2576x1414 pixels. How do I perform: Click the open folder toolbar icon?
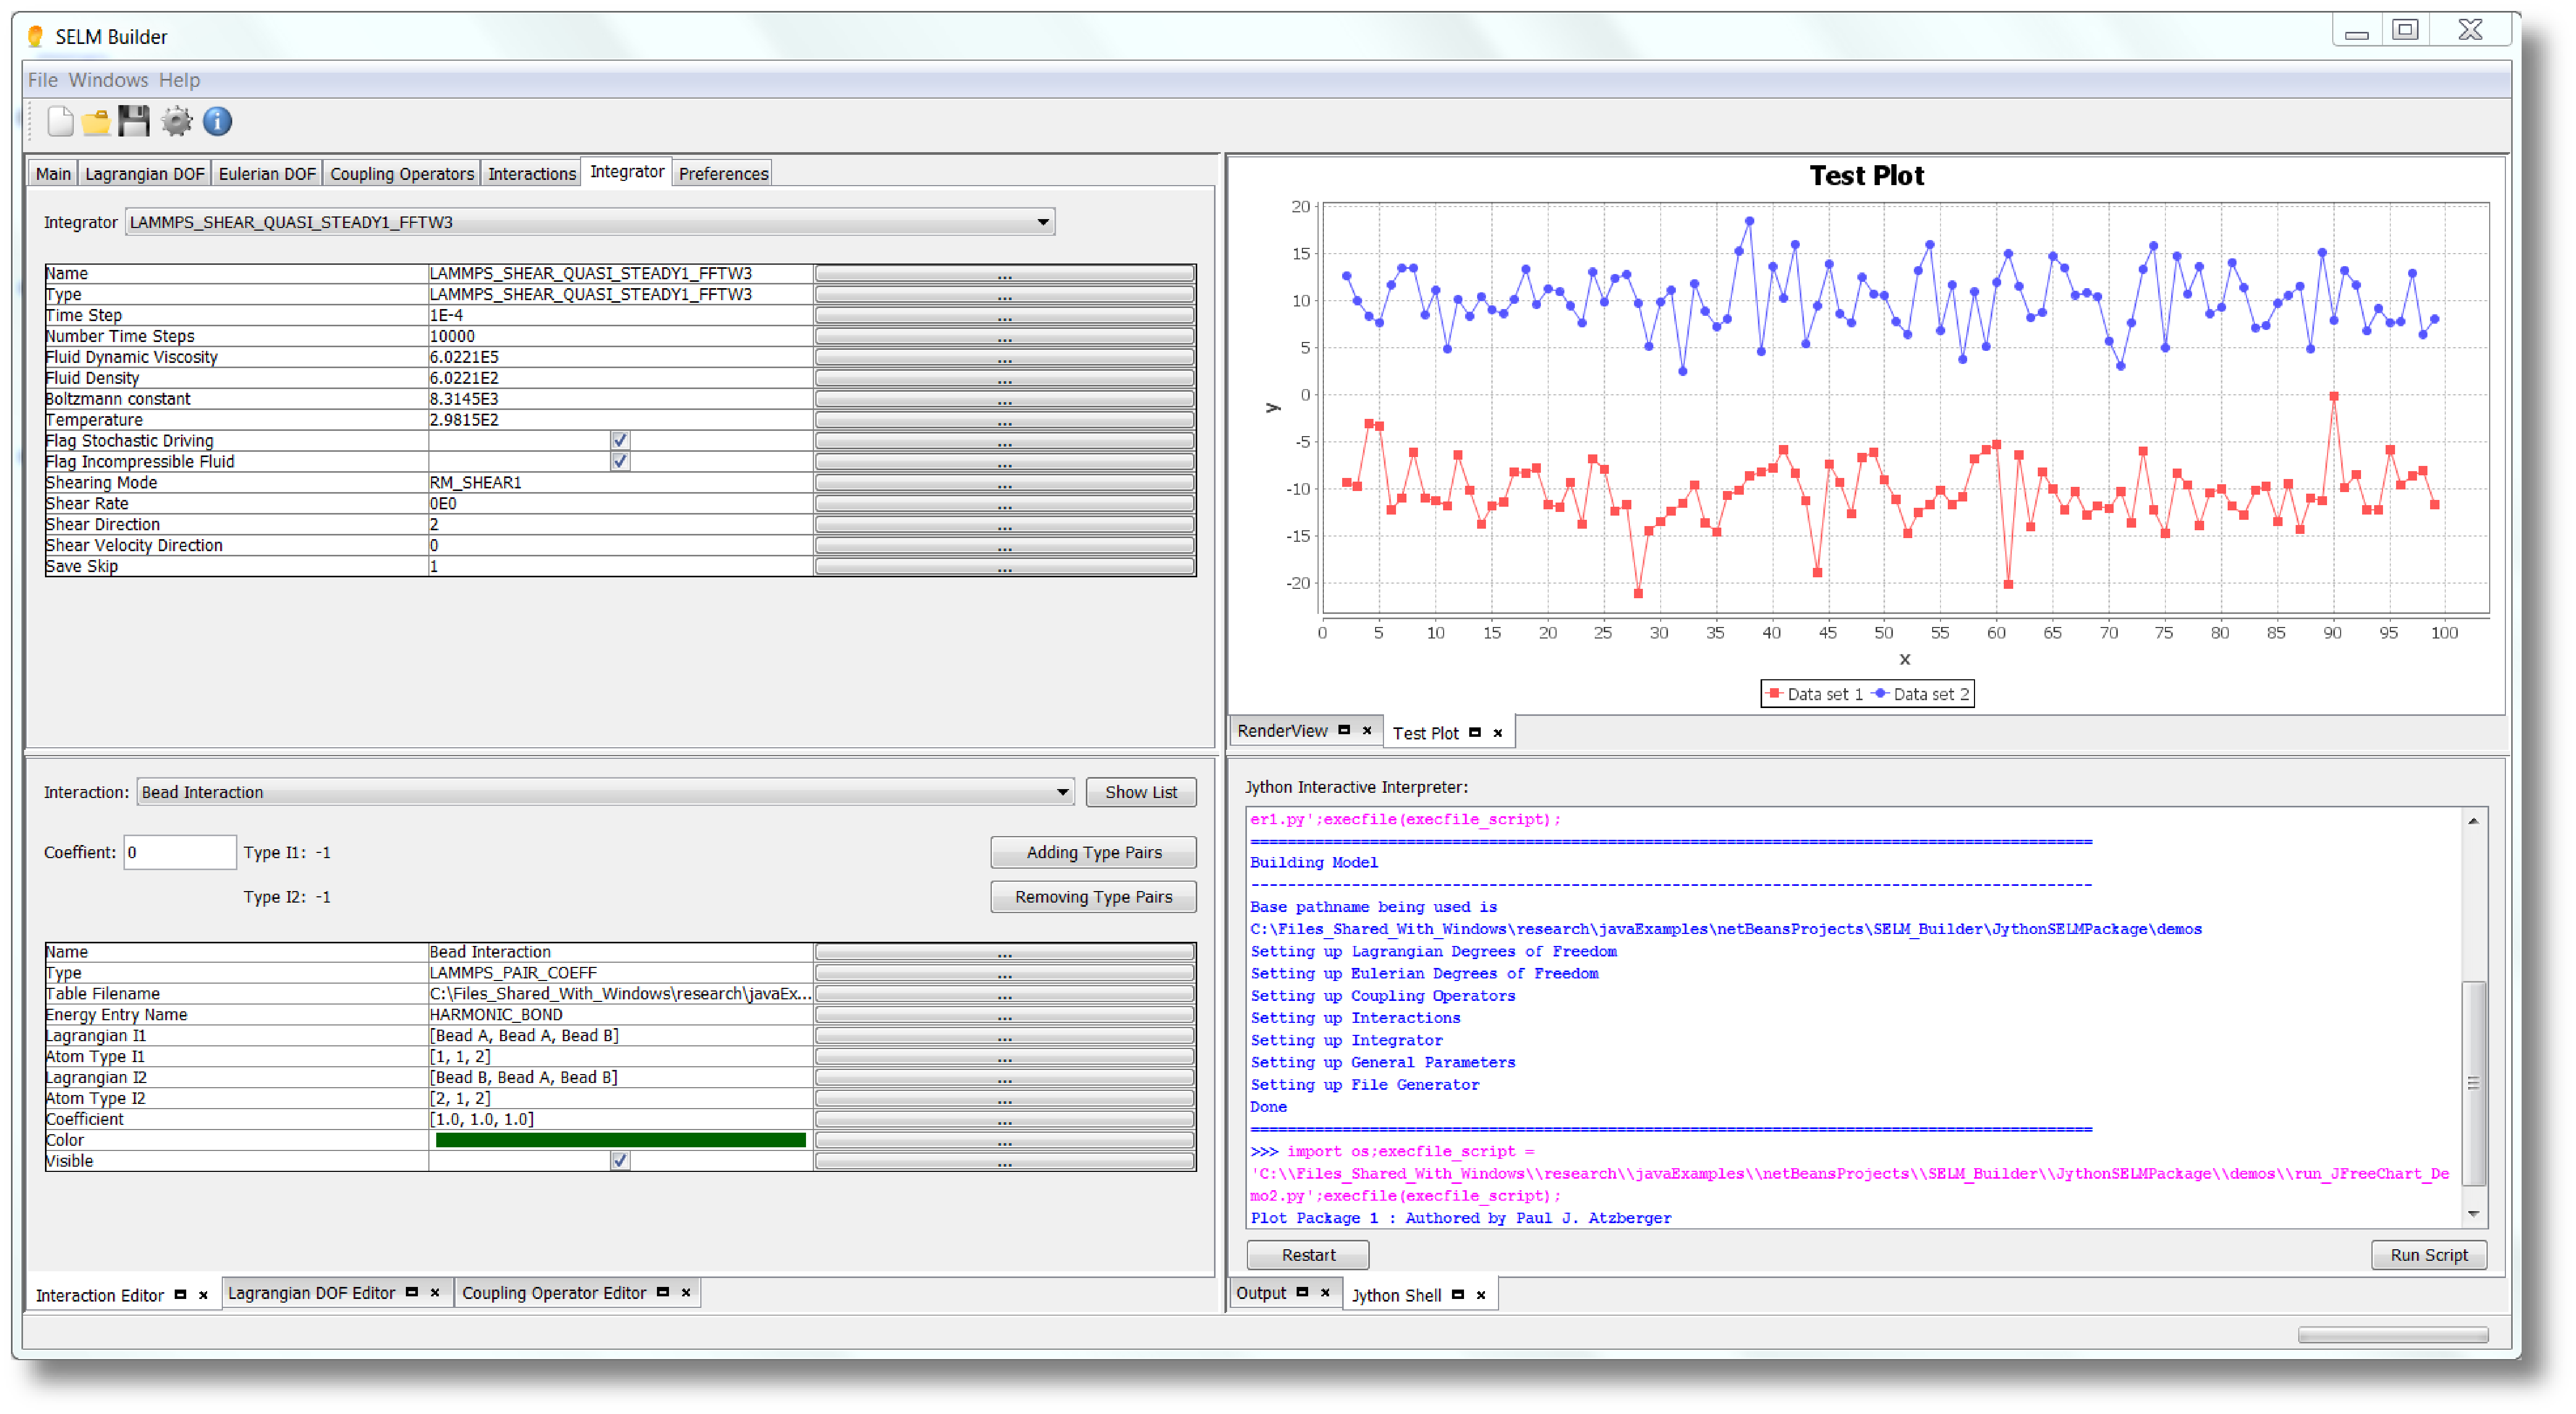pos(96,121)
